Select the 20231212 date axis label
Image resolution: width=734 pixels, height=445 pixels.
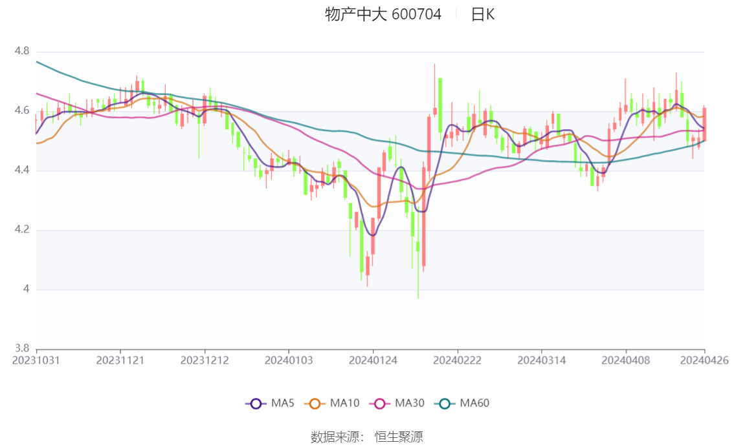pos(205,360)
